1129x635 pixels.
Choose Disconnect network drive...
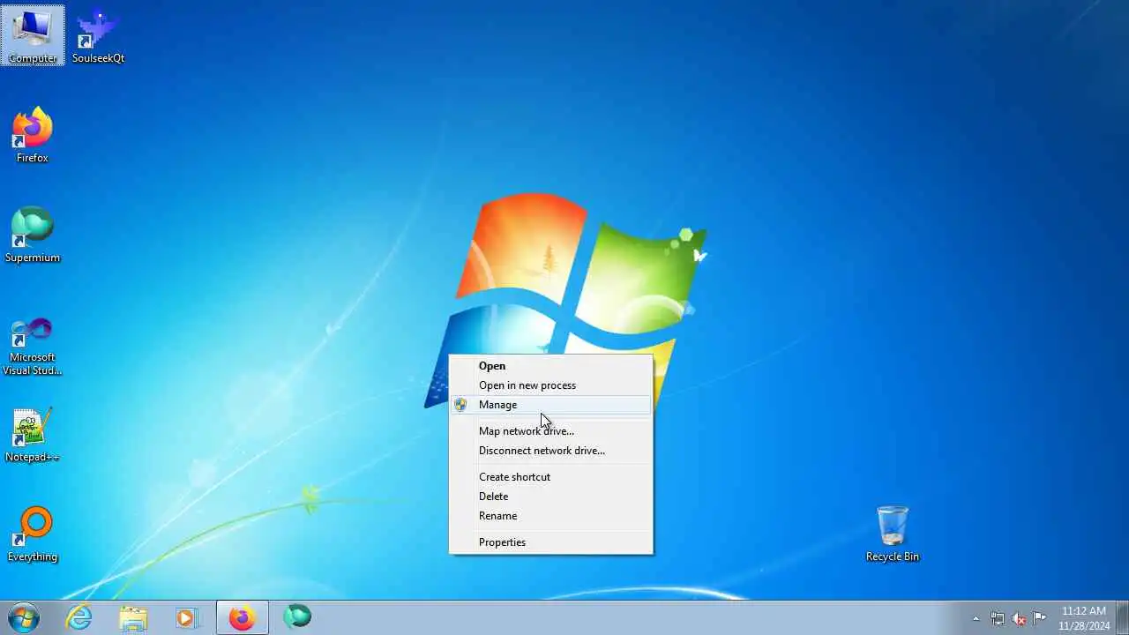(x=551, y=451)
